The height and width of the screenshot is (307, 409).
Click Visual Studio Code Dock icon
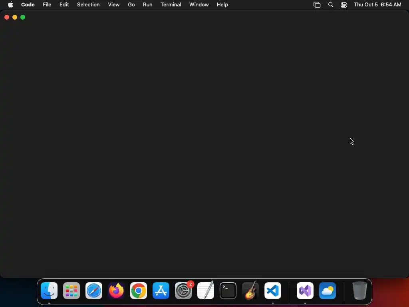tap(273, 291)
